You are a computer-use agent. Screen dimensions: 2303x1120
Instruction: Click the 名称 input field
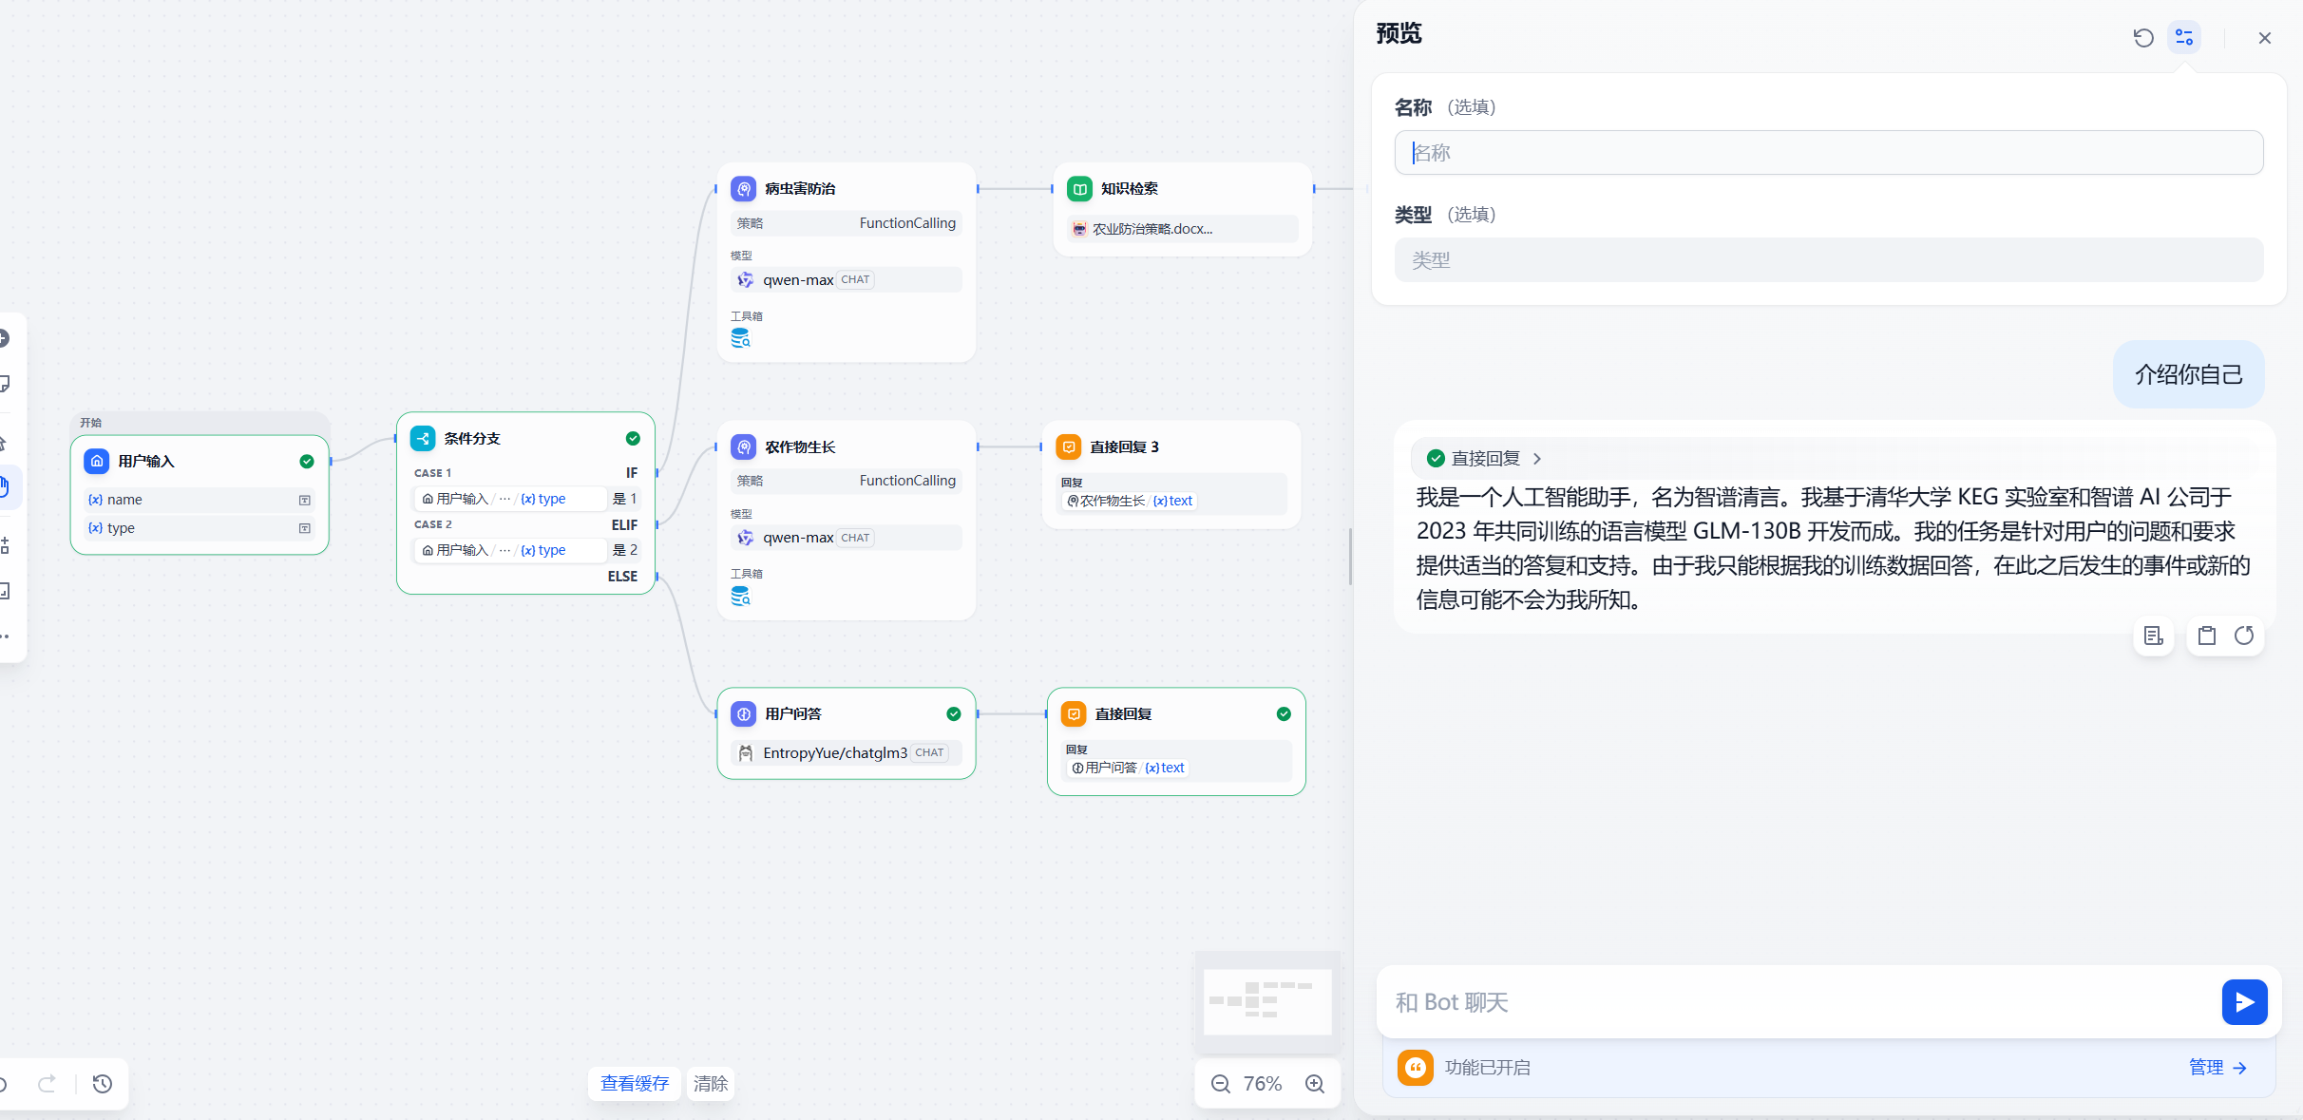click(1828, 153)
